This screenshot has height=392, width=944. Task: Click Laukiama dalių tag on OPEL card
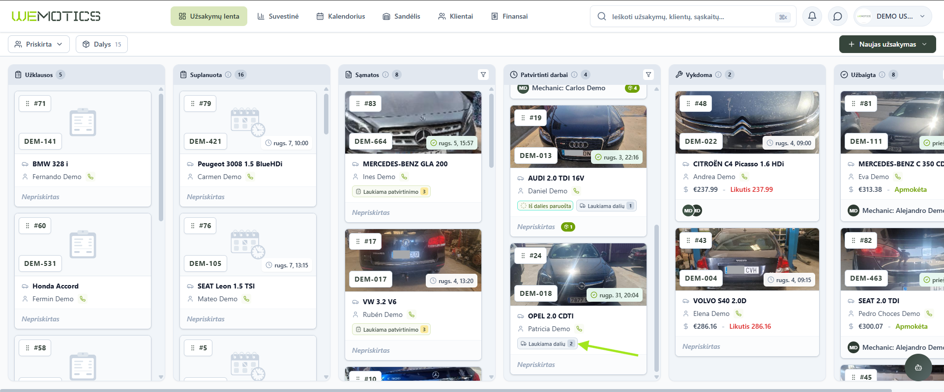point(547,344)
